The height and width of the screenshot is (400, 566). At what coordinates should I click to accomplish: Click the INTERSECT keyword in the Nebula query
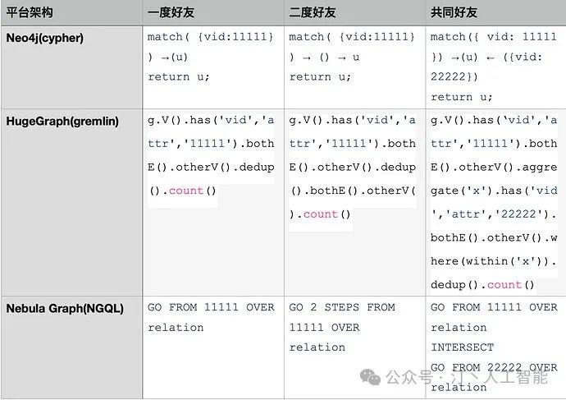point(462,347)
